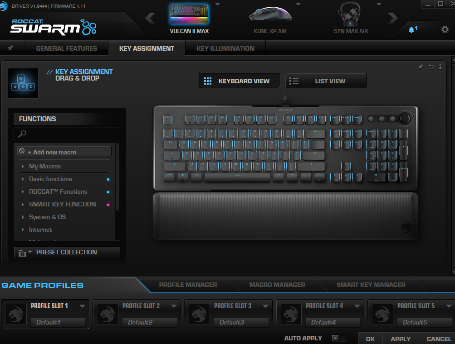Viewport: 455px width, 344px height.
Task: Select the Kone XP Air mouse device
Action: tap(270, 19)
